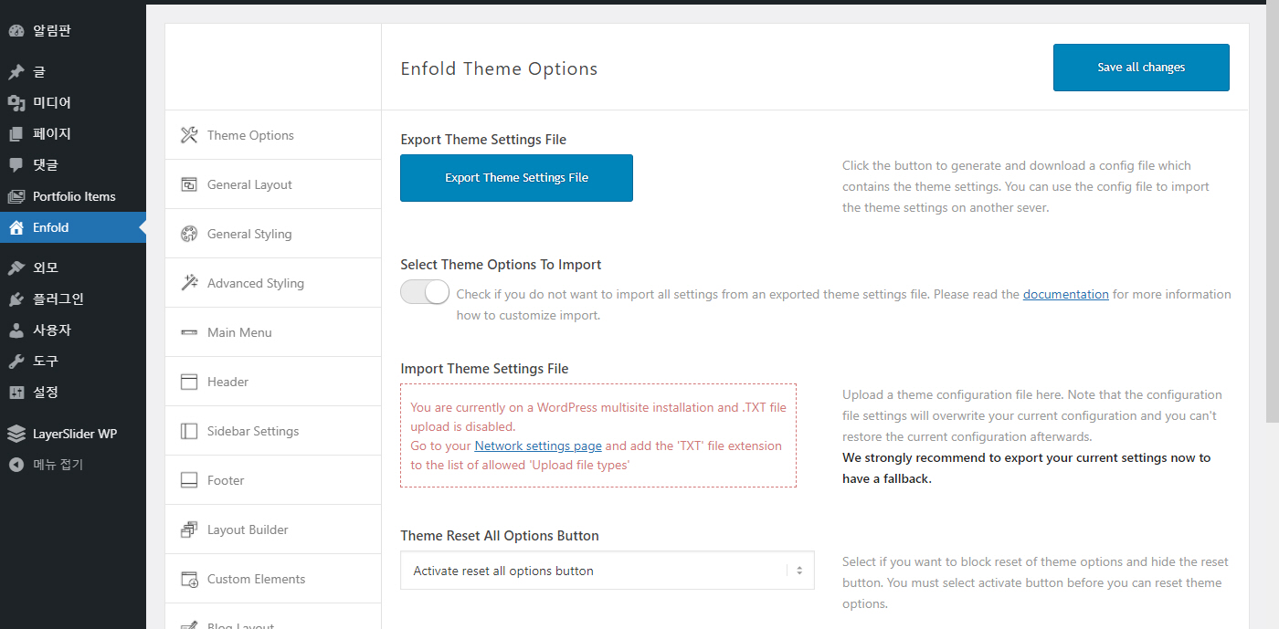
Task: Click the Main Menu bar icon
Action: click(189, 332)
